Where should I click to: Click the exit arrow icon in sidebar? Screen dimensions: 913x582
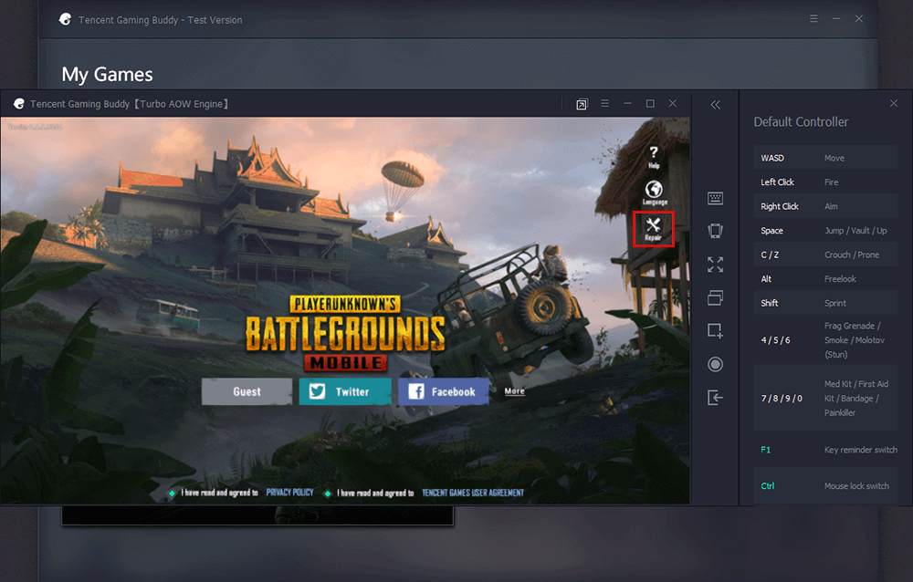715,398
